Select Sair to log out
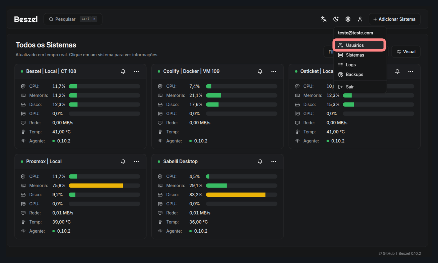 [350, 87]
